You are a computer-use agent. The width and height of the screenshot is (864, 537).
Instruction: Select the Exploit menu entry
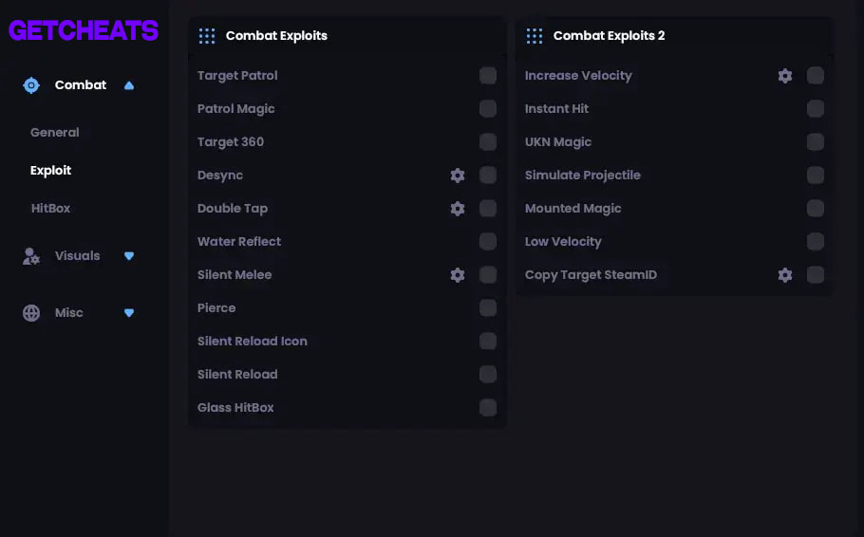coord(50,170)
